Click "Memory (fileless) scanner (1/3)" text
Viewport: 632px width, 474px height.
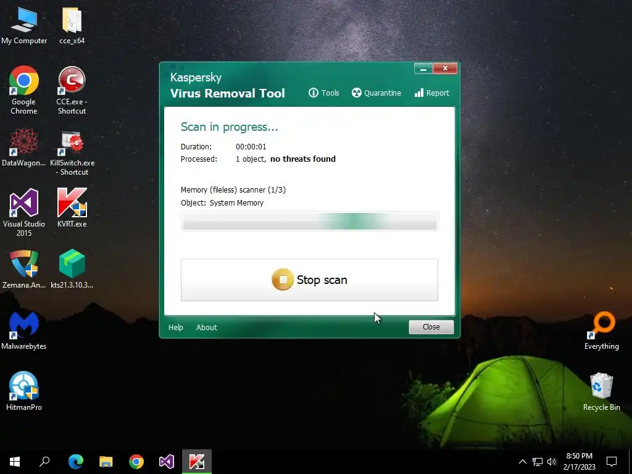point(233,190)
